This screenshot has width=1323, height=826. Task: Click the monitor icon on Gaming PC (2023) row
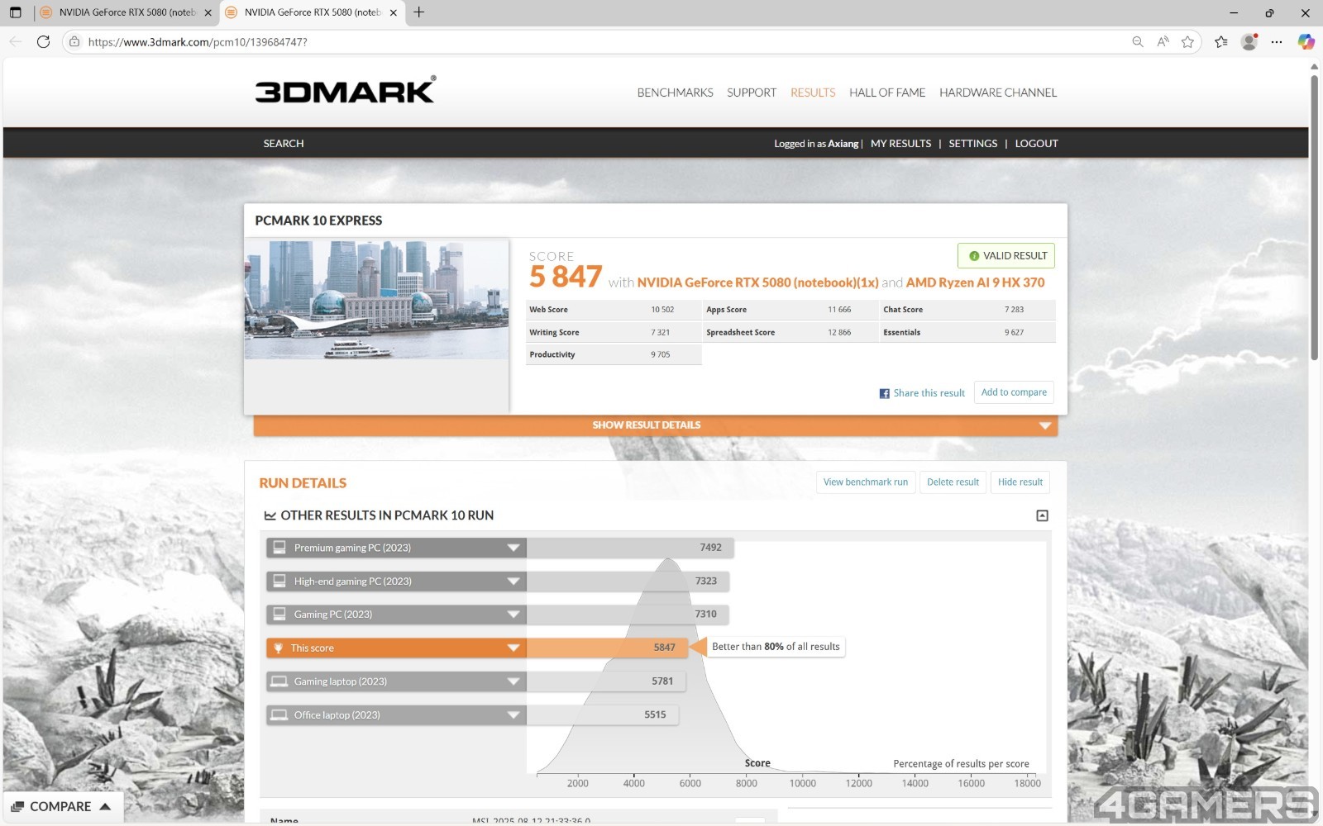[x=279, y=614]
